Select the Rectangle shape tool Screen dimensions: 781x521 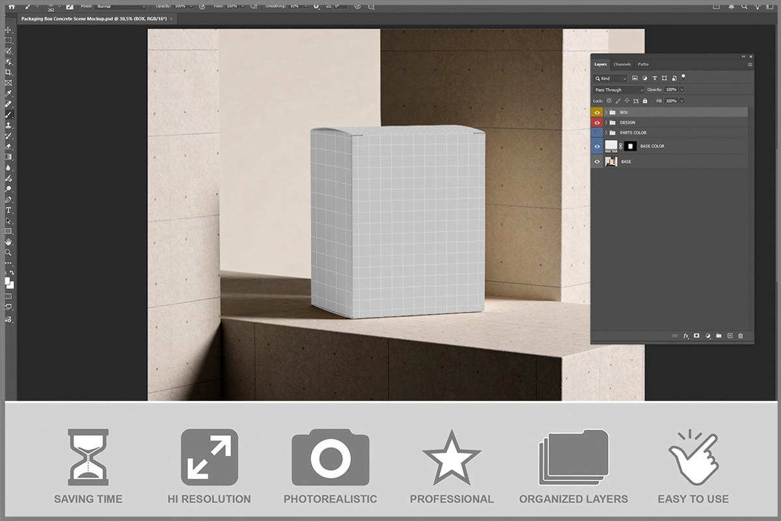(8, 231)
